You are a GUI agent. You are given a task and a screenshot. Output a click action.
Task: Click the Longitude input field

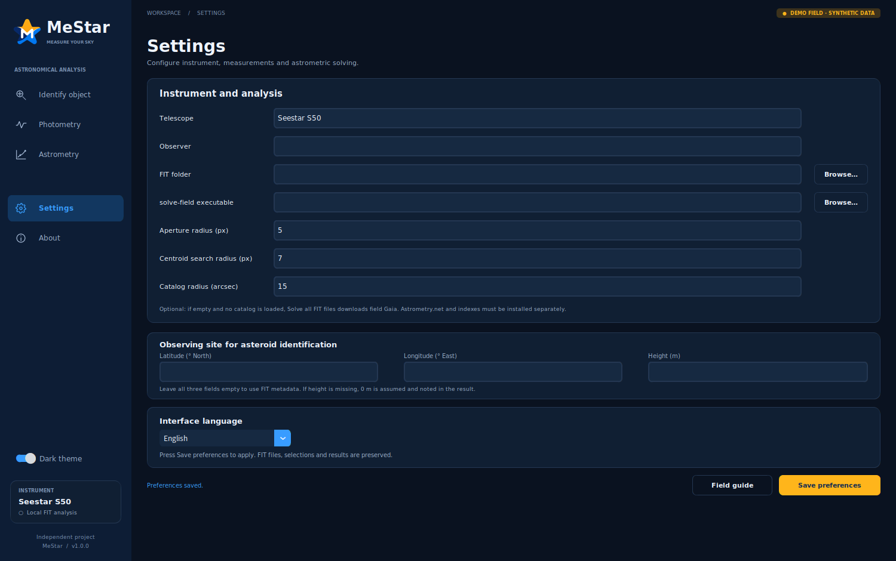click(513, 372)
